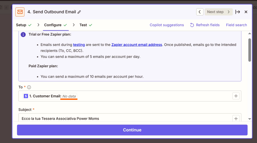Click the expand panel arrow icon
Viewport: 257px width, 143px height.
tap(237, 12)
